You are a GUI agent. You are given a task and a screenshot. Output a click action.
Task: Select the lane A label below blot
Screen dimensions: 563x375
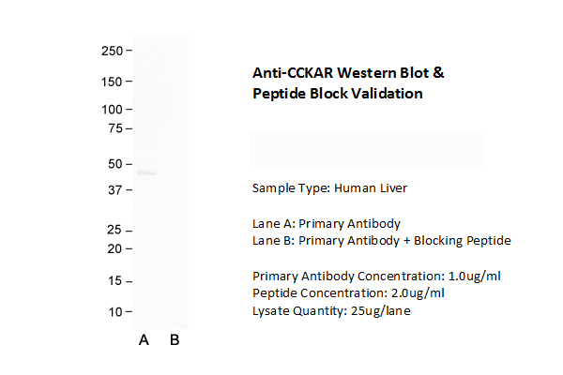point(144,340)
